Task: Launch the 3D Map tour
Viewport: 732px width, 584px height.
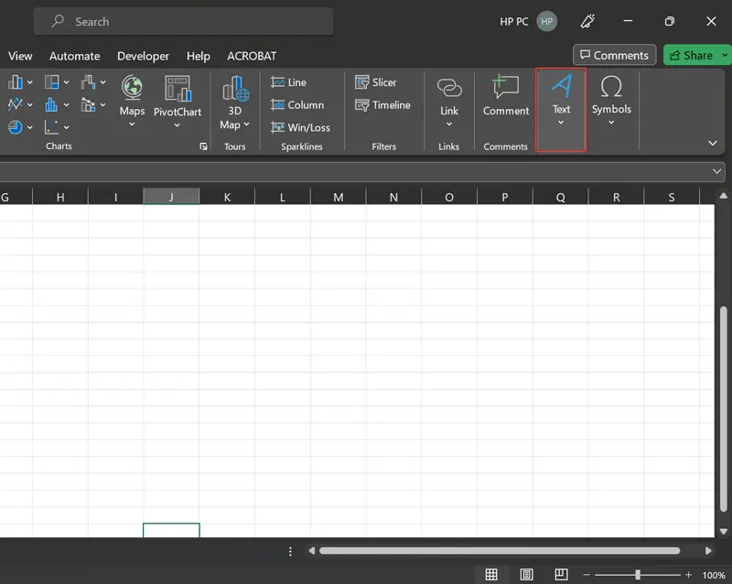Action: (x=235, y=101)
